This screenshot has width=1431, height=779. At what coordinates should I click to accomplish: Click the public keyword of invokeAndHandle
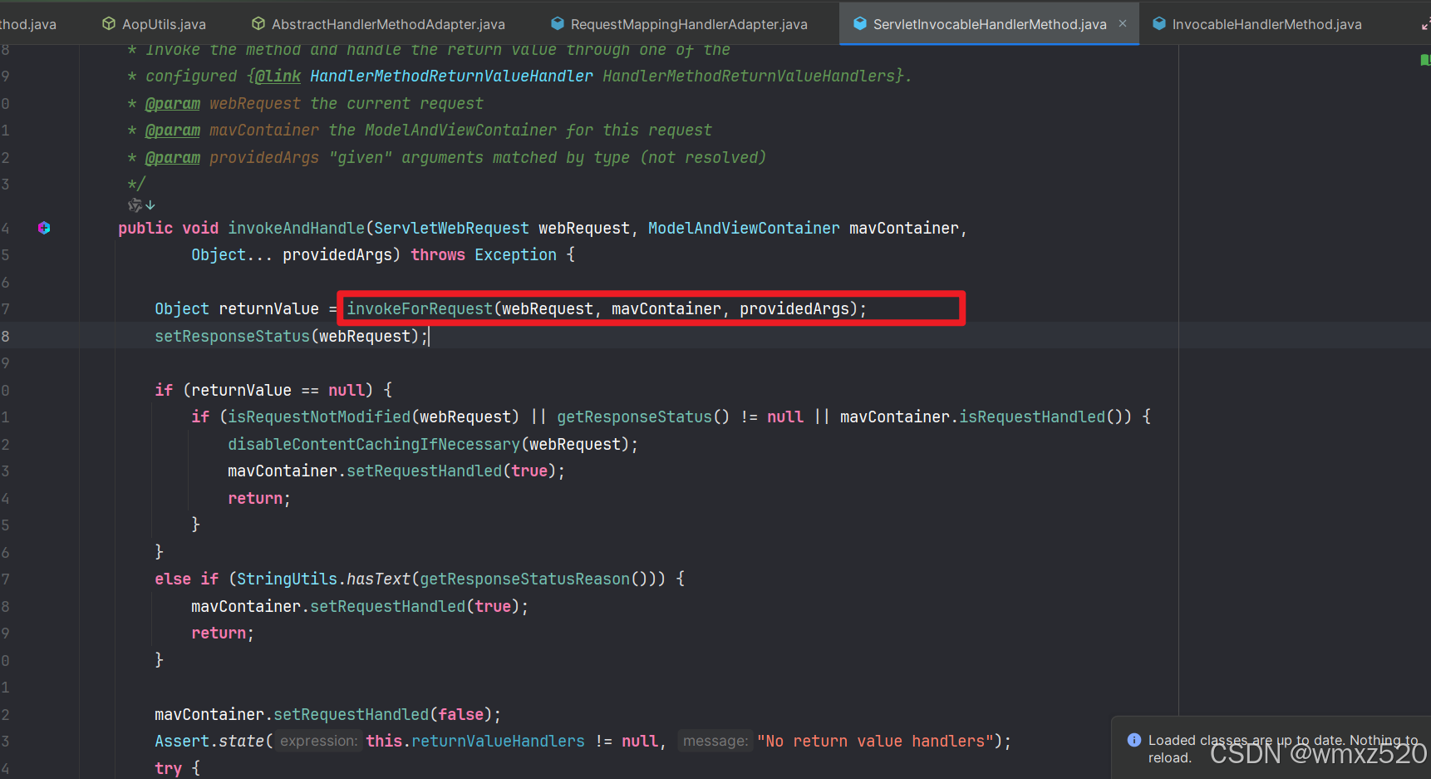coord(145,228)
